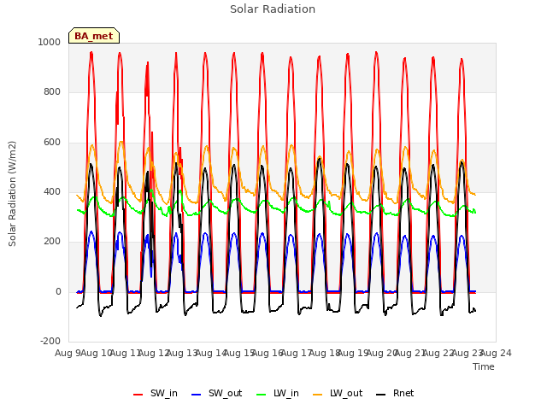Click the Time axis title

point(484,366)
